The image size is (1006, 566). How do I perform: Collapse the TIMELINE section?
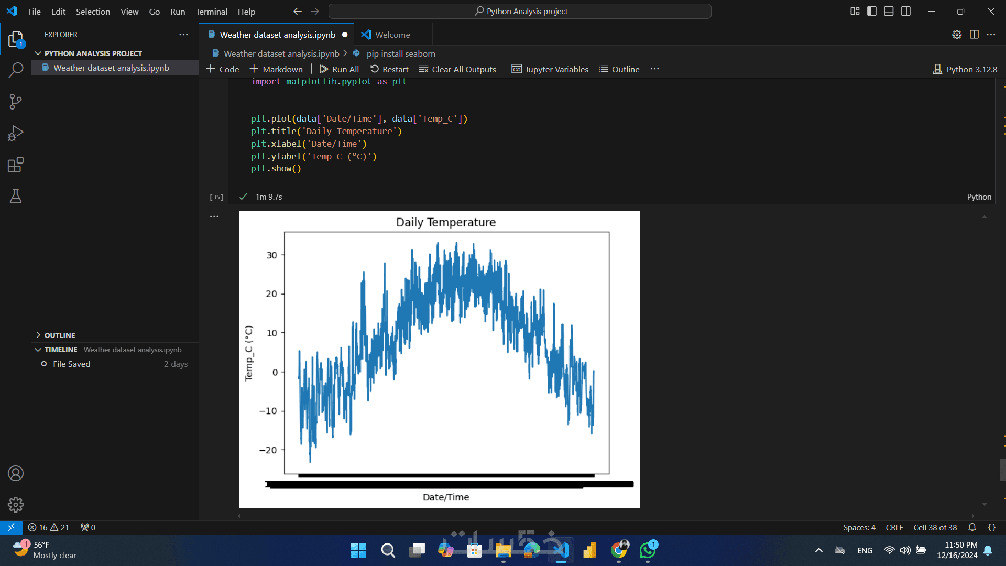pyautogui.click(x=61, y=350)
